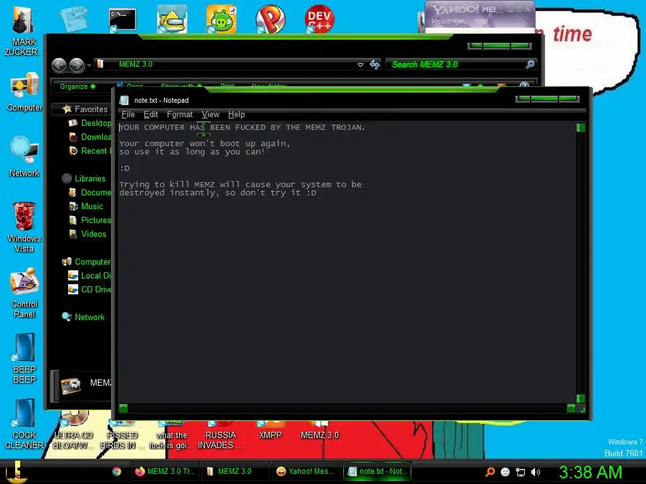
Task: Click the Notepad horizontal scrollbar right arrow
Action: pyautogui.click(x=571, y=408)
